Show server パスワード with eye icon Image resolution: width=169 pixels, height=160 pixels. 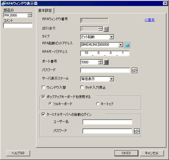pos(135,70)
